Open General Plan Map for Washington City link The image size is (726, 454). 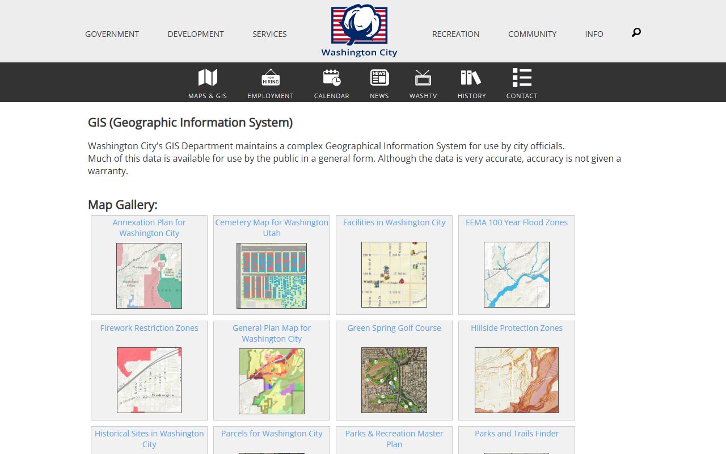(x=272, y=333)
